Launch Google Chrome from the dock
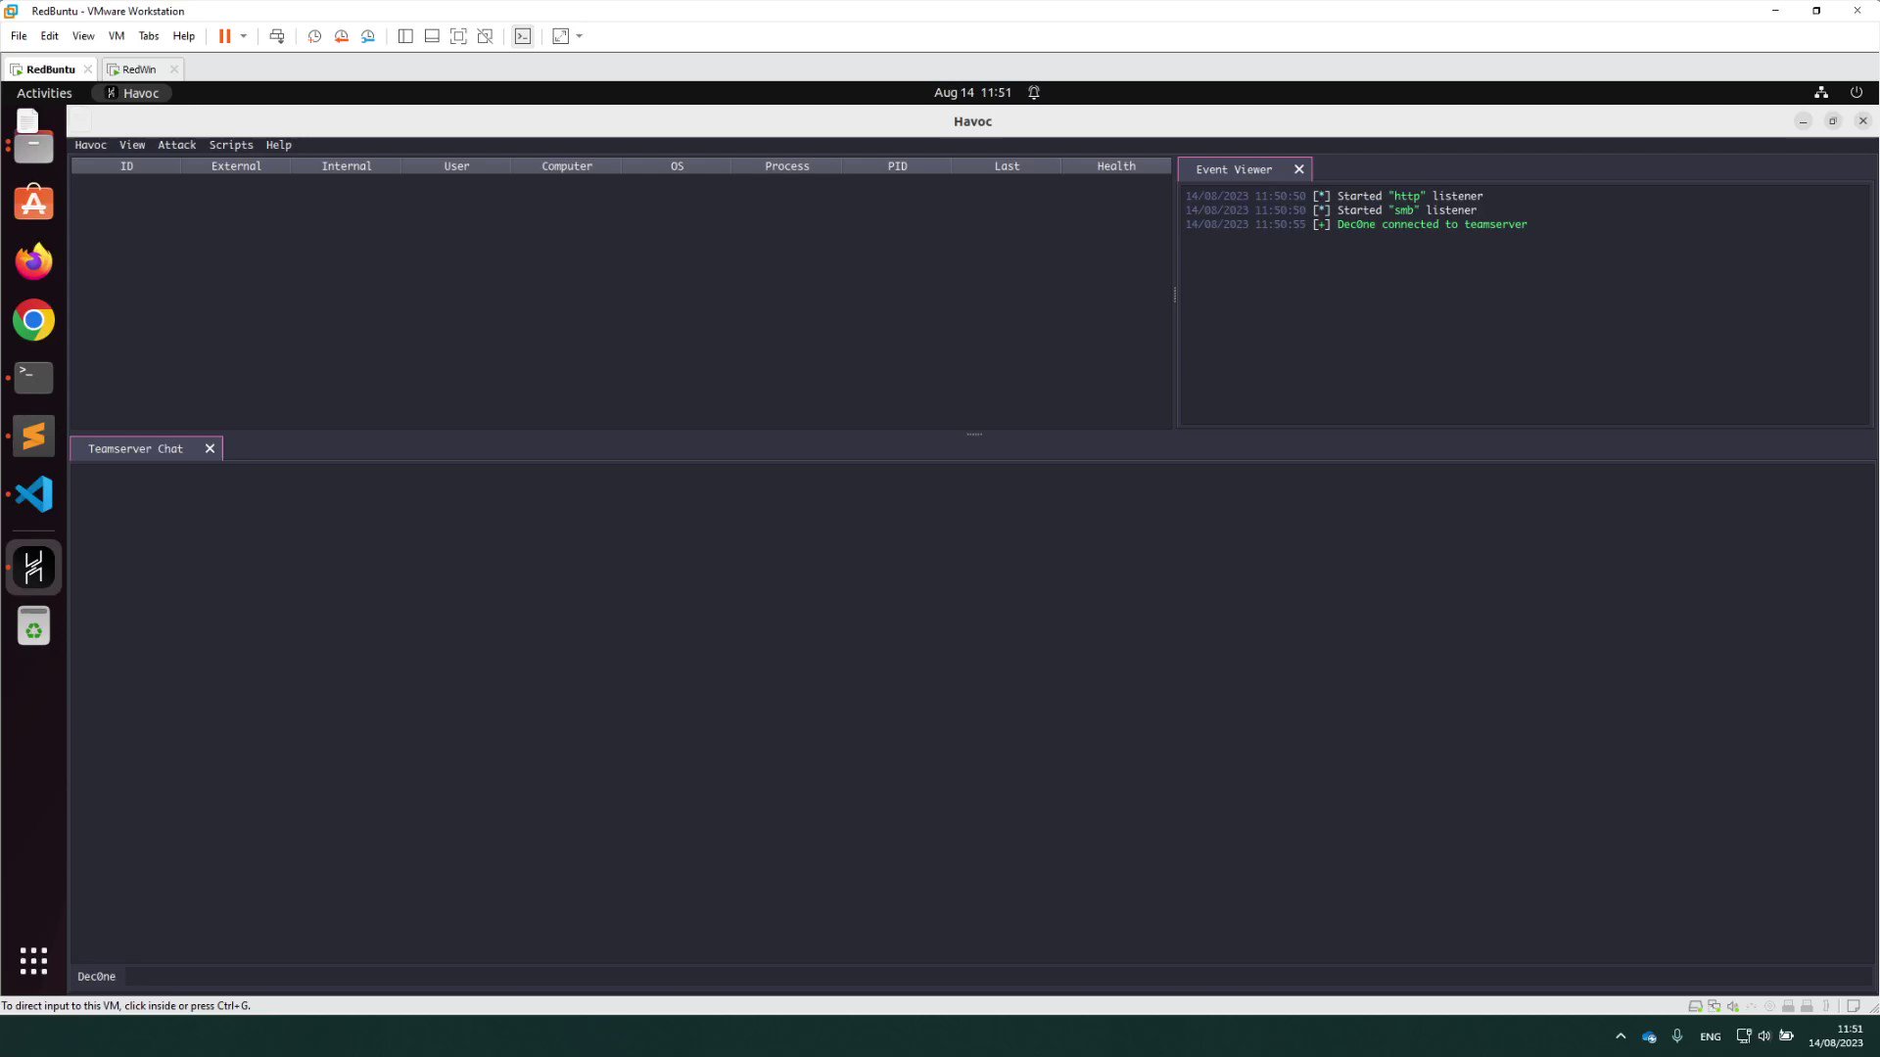Screen dimensions: 1880x1057 33,320
